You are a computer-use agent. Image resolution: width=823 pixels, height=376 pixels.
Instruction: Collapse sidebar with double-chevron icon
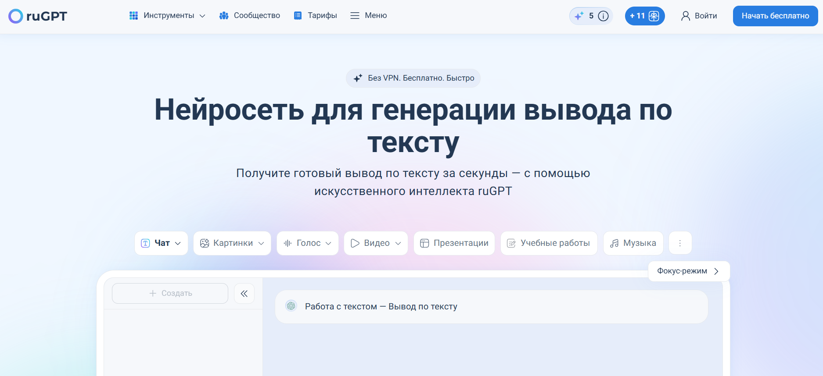click(244, 294)
